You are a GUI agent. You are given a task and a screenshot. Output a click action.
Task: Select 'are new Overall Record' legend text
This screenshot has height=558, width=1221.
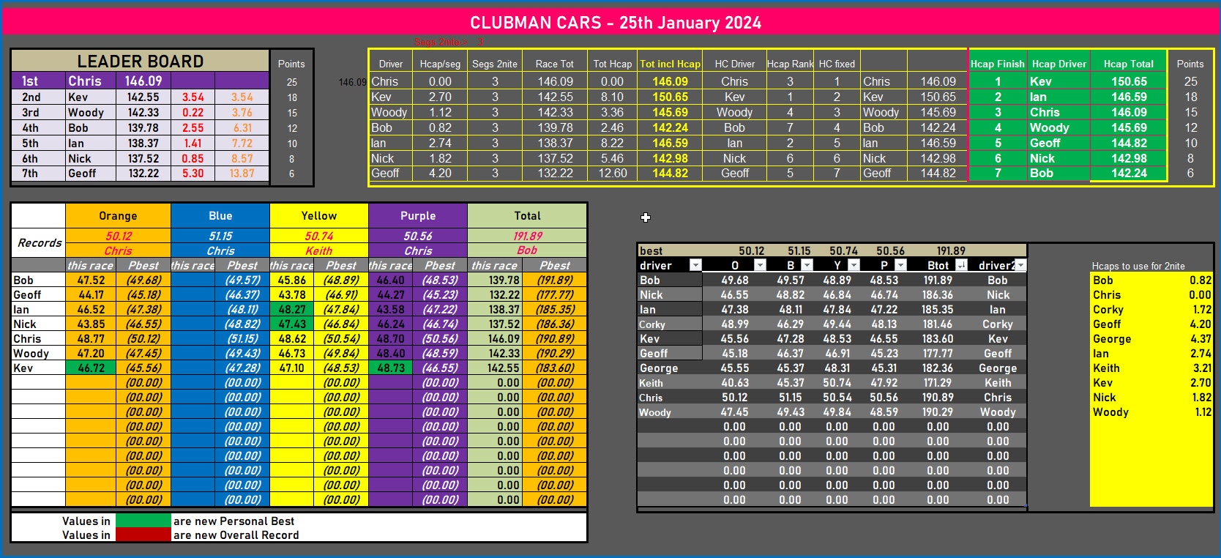236,535
